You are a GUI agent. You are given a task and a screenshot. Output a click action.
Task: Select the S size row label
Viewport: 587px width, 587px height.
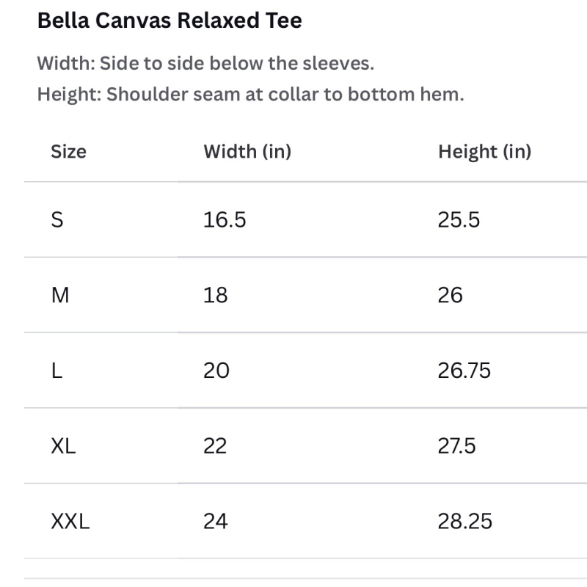pos(57,219)
